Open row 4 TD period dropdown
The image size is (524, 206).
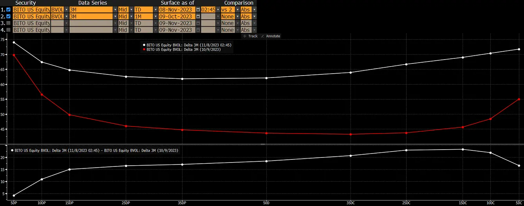[x=155, y=30]
